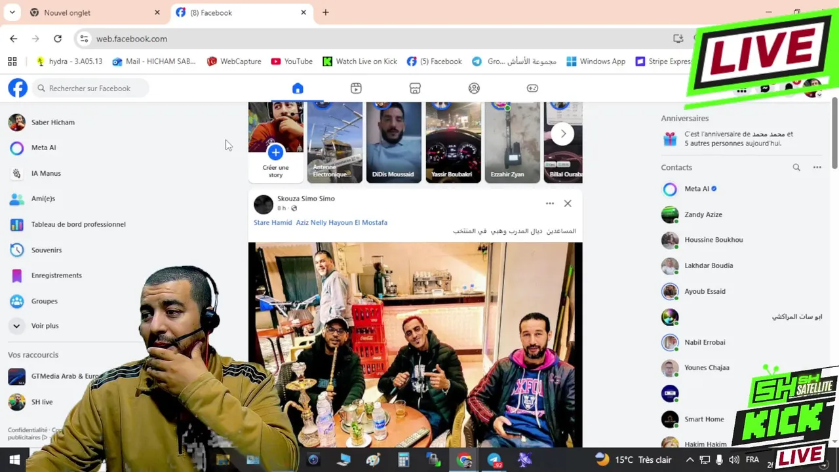
Task: Open Chrome apps grid in bookmarks bar
Action: pyautogui.click(x=12, y=61)
